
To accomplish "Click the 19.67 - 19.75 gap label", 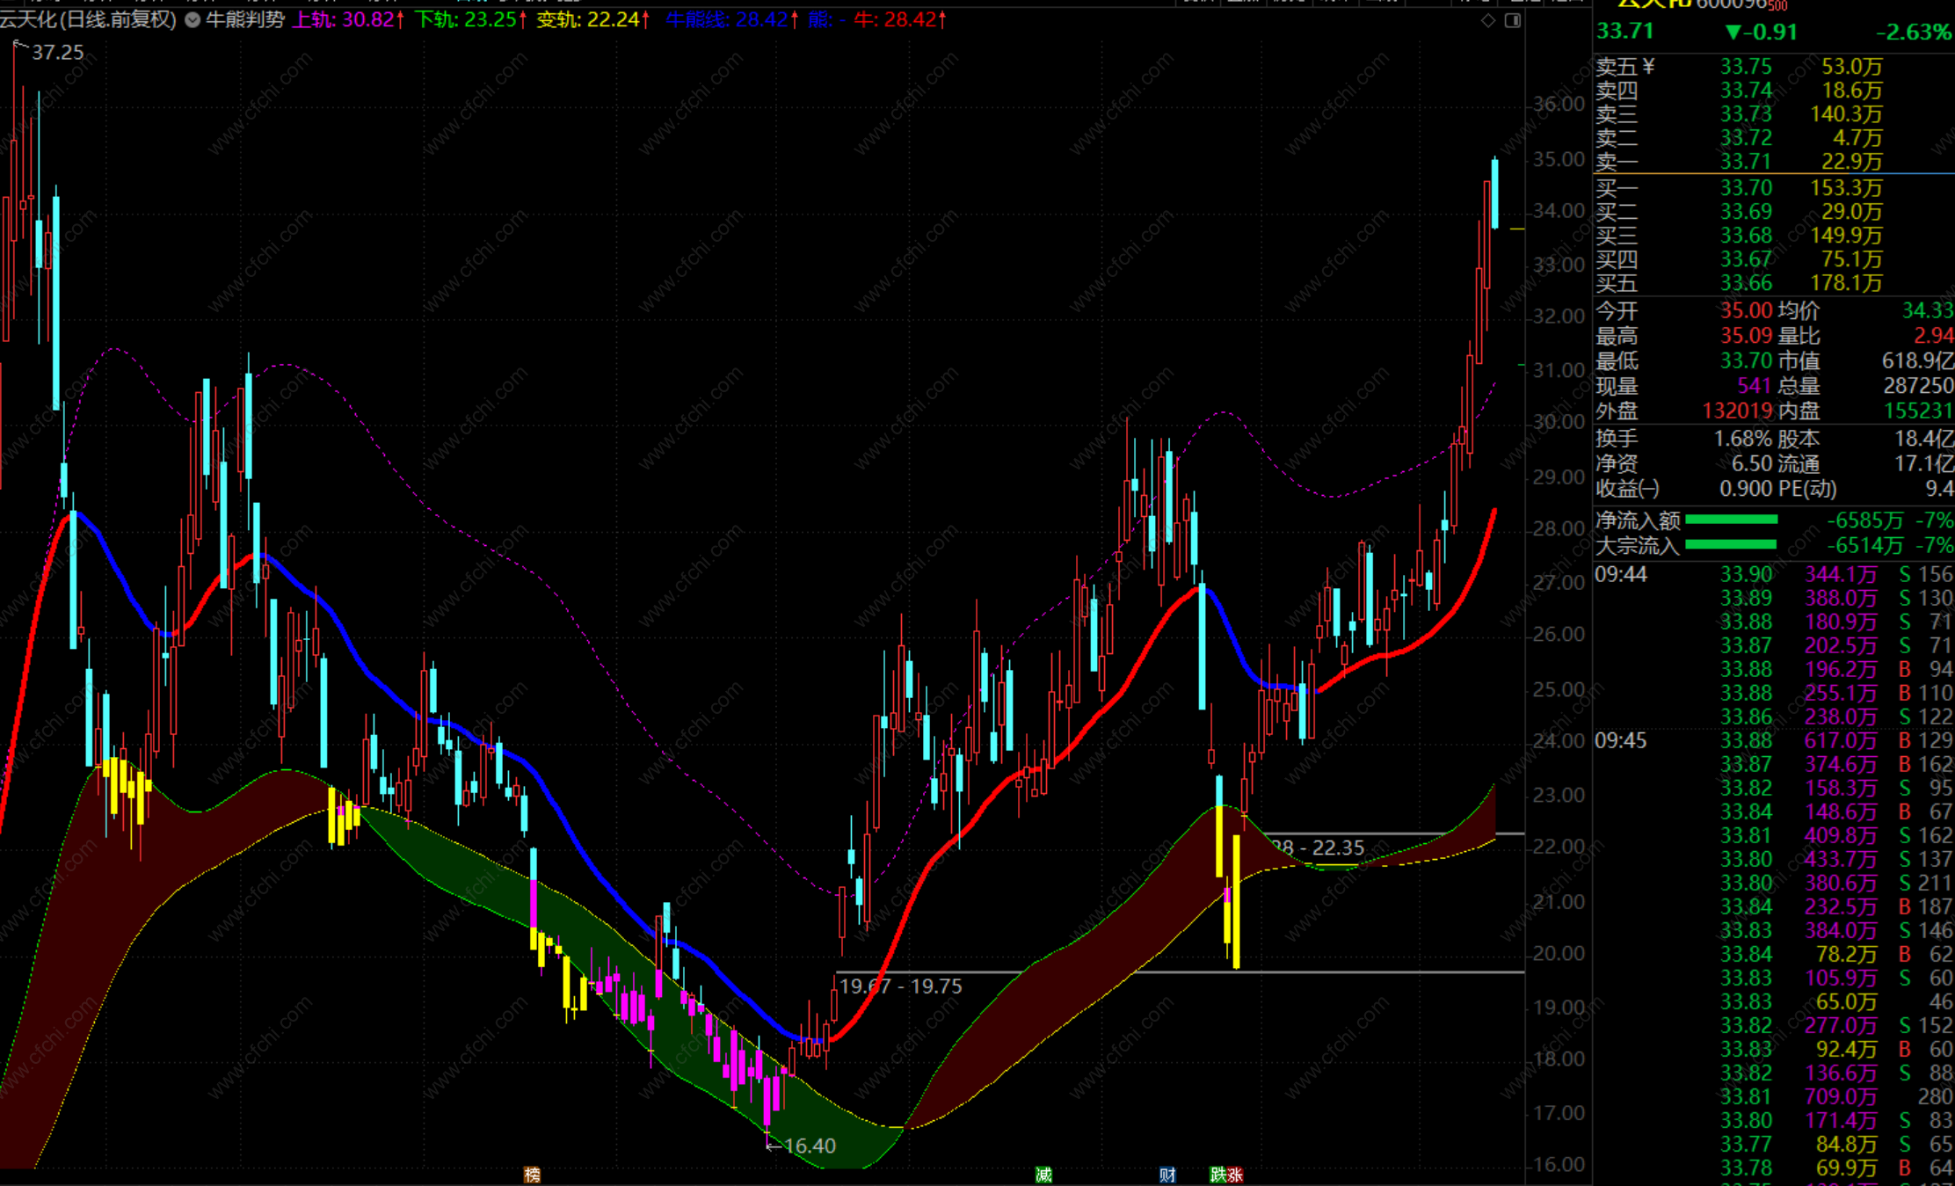I will [x=900, y=986].
